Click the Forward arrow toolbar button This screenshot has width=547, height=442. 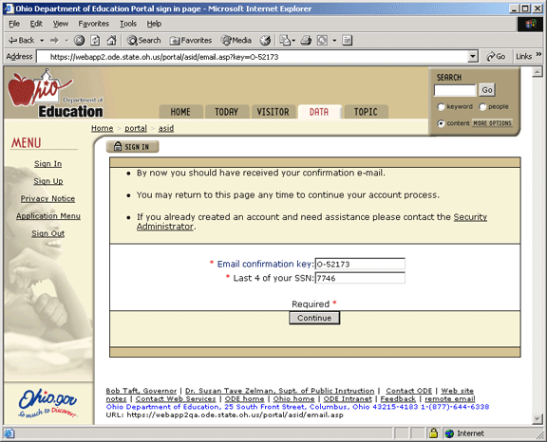click(x=54, y=41)
